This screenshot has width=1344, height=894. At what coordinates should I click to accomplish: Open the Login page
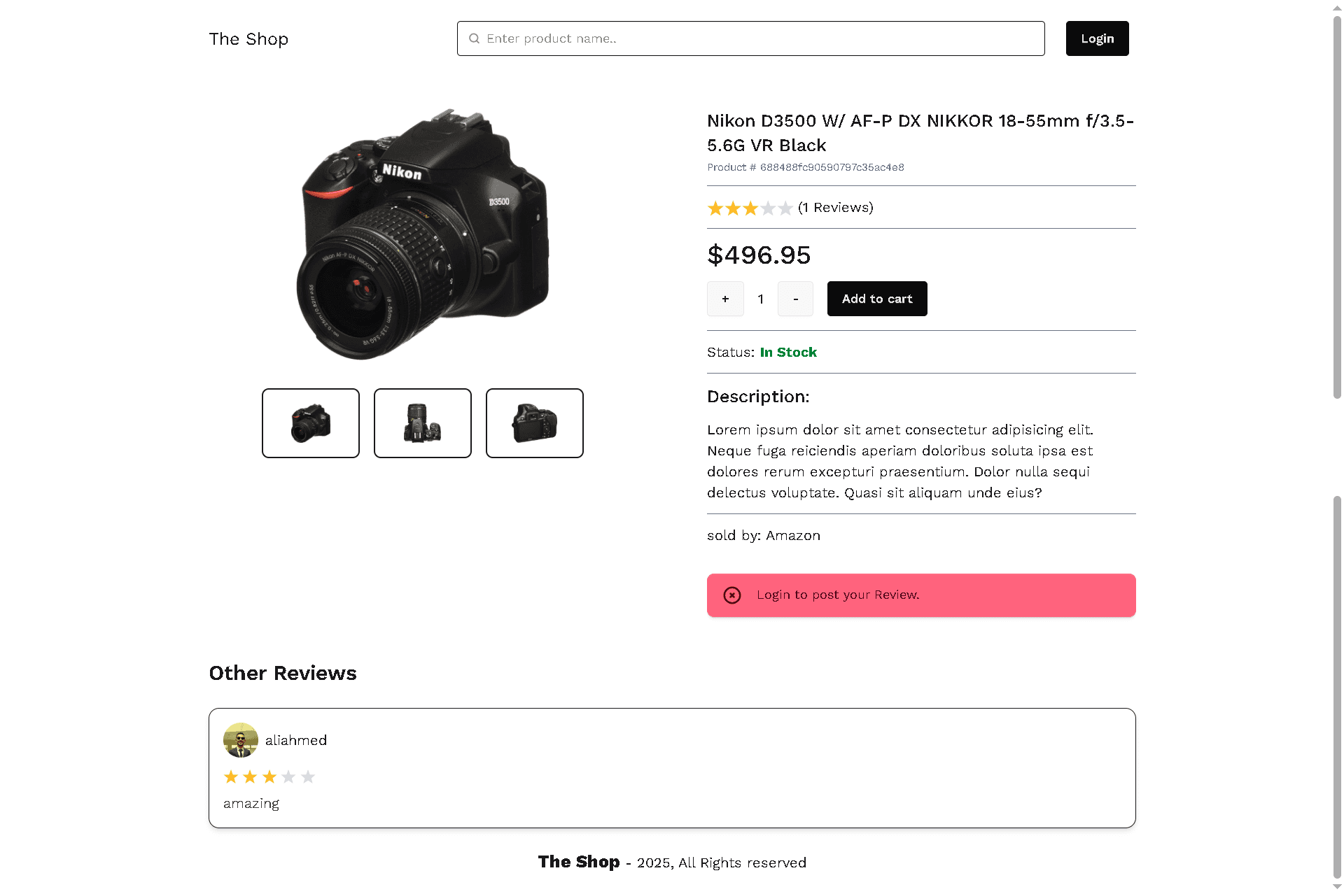tap(1097, 38)
